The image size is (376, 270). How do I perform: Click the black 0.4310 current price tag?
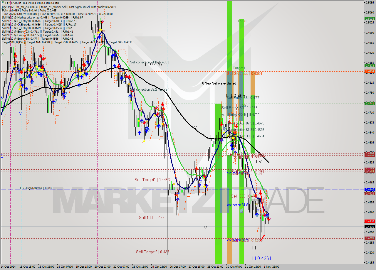click(370, 227)
